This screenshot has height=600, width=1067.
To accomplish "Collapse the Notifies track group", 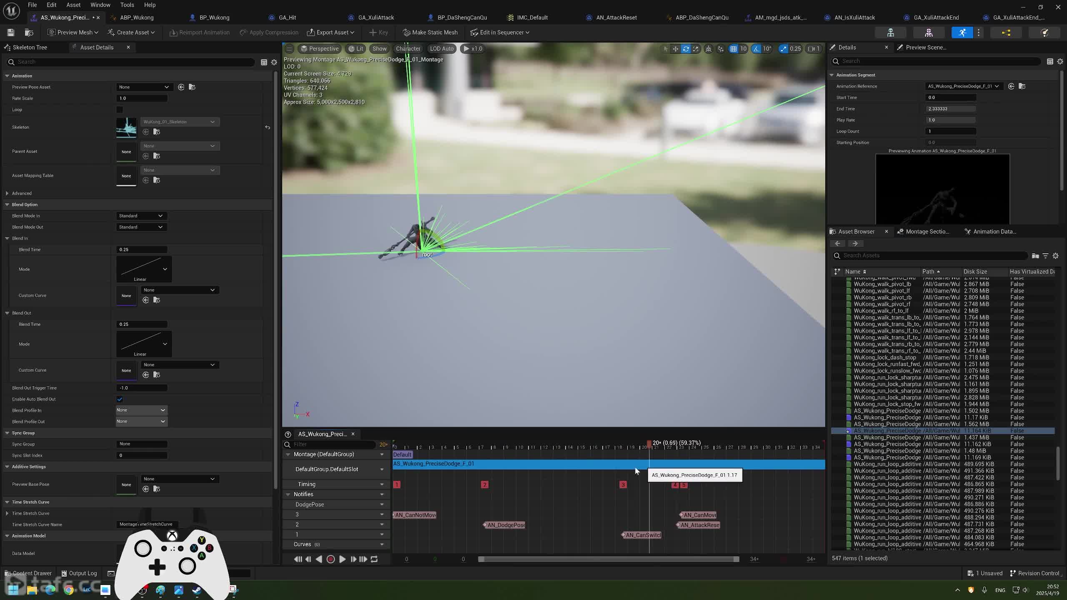I will (x=288, y=494).
